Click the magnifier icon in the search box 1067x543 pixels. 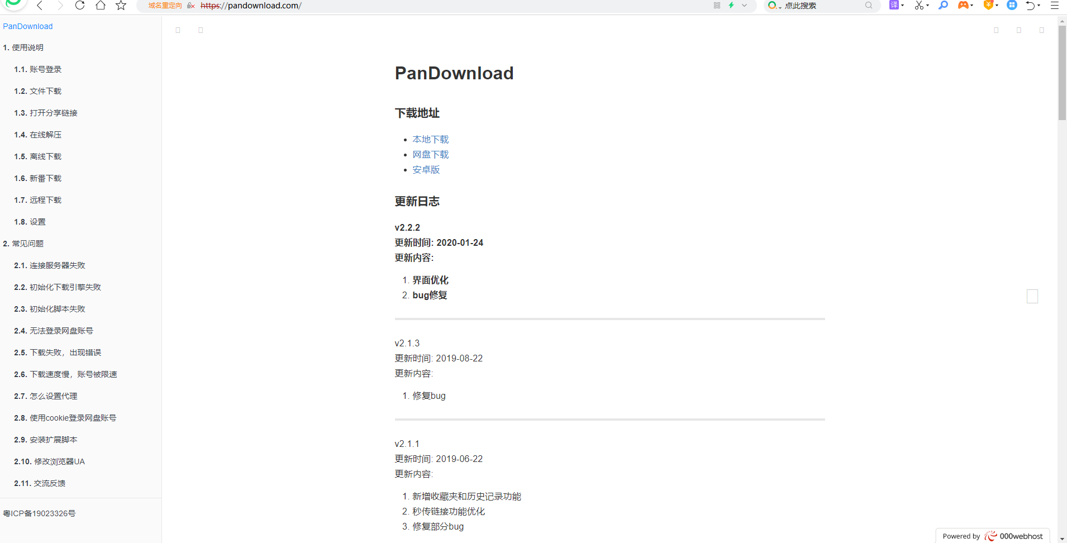869,6
